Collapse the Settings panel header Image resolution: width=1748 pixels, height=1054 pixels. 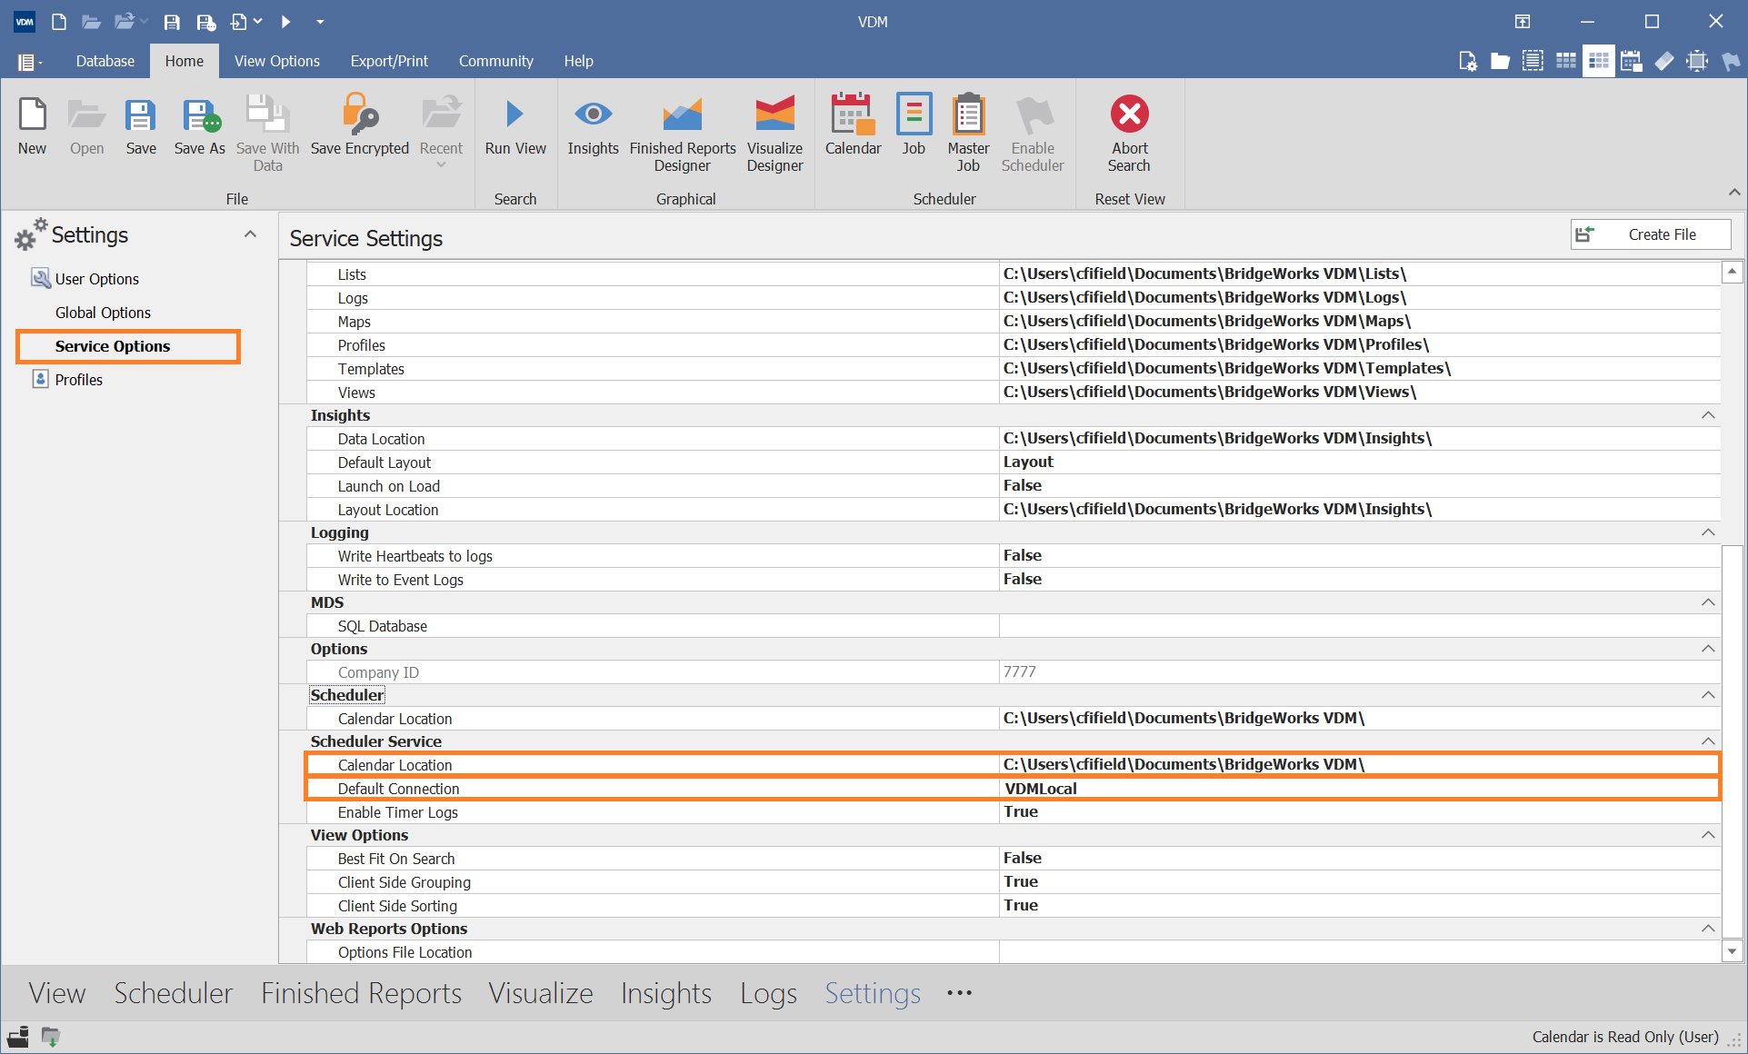250,234
